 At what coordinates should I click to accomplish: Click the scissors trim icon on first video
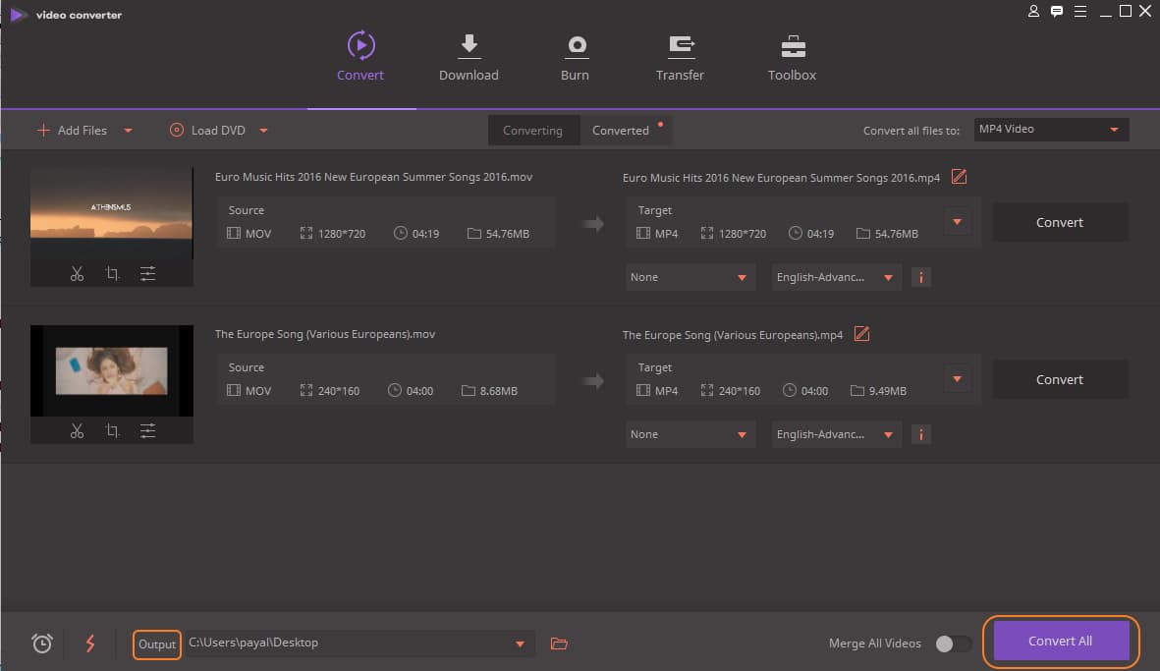click(77, 274)
